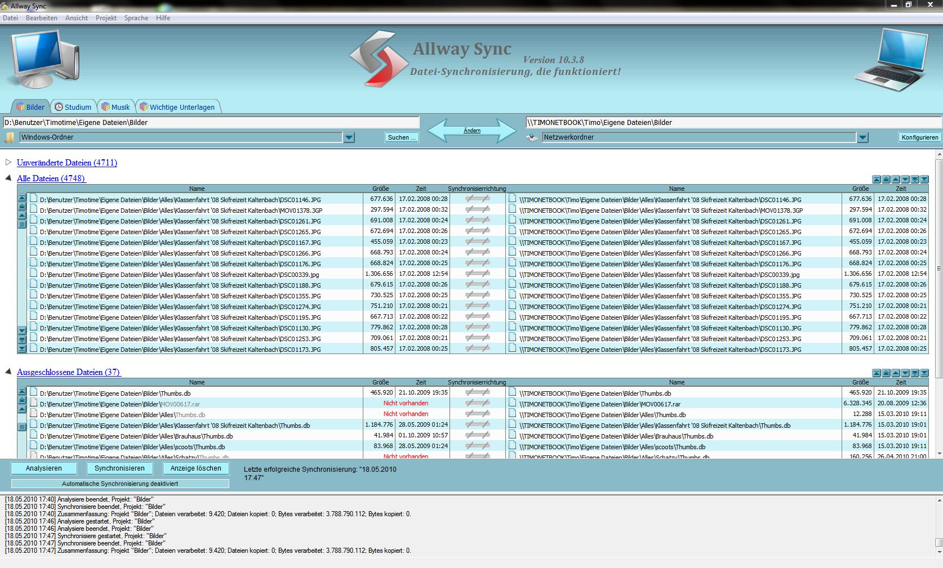The height and width of the screenshot is (568, 943).
Task: Jump to first row in Ausgeschlossene Dateien (top-right arrows)
Action: coord(877,373)
